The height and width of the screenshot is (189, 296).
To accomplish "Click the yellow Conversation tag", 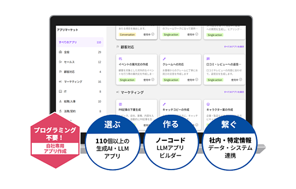I will tap(127, 34).
